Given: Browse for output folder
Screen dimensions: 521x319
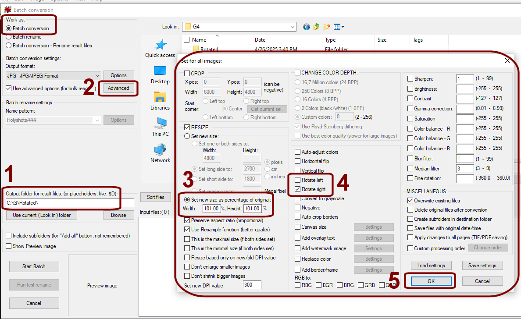Looking at the screenshot, I should [118, 215].
